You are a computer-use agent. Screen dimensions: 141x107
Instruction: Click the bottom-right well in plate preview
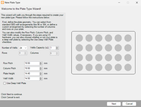[128, 67]
